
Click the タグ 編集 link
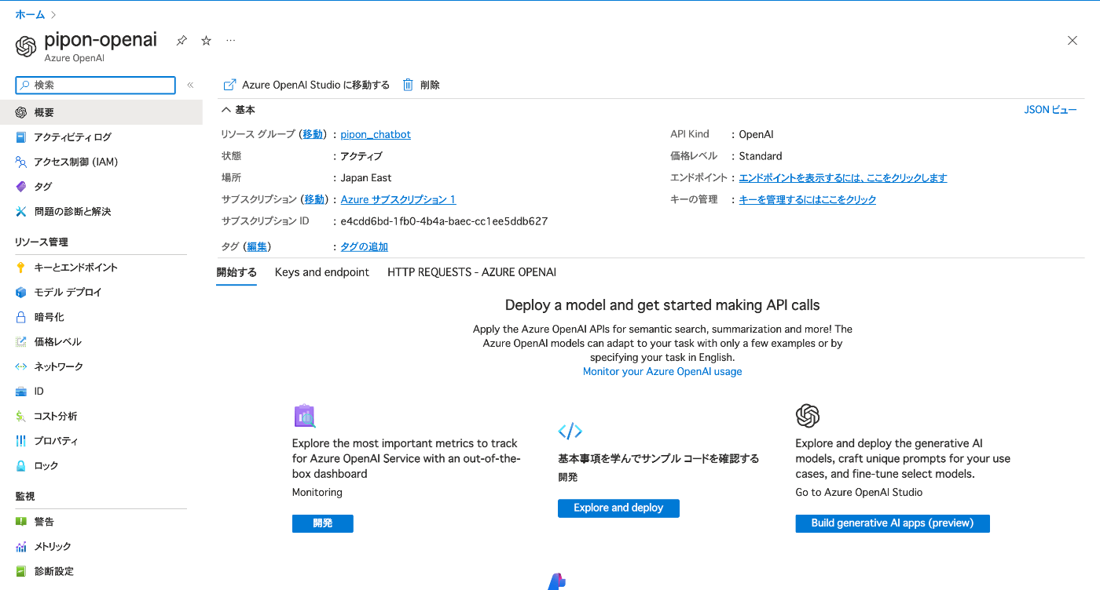(x=257, y=246)
